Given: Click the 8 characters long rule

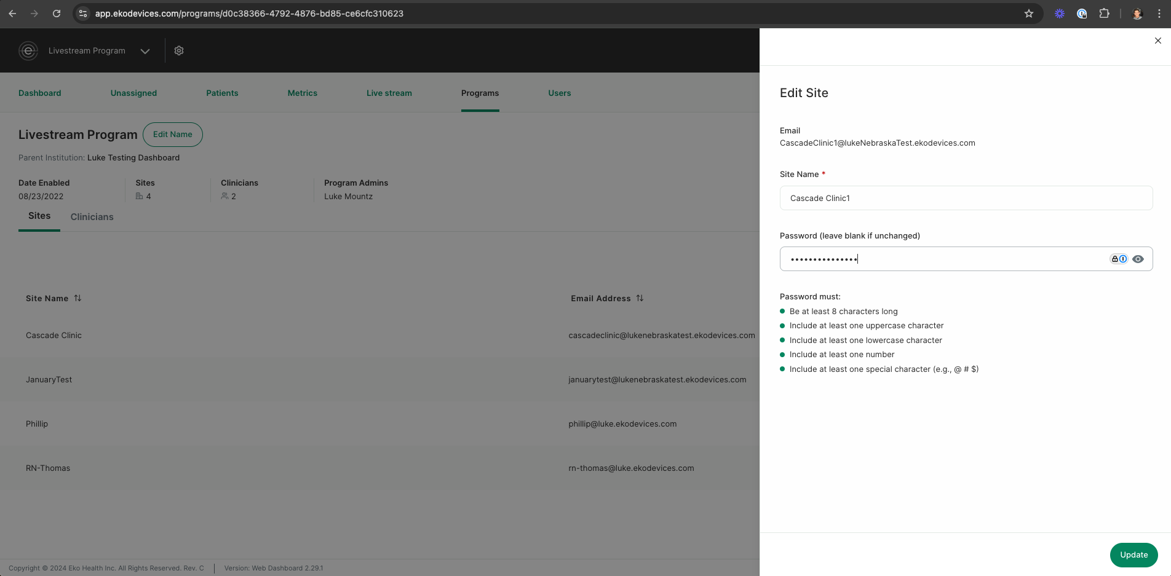Looking at the screenshot, I should pyautogui.click(x=844, y=311).
